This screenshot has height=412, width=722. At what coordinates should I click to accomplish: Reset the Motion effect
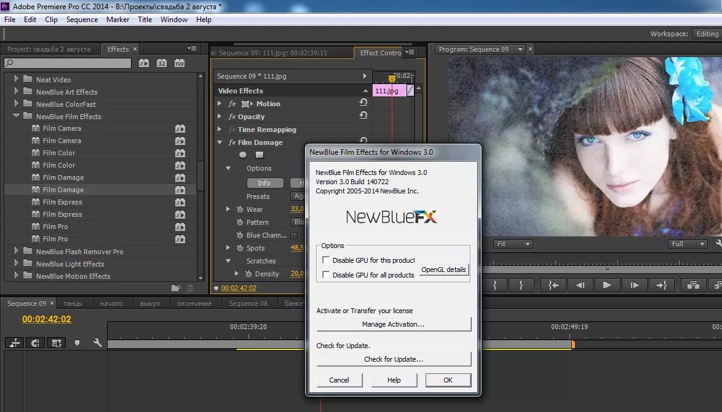coord(363,103)
